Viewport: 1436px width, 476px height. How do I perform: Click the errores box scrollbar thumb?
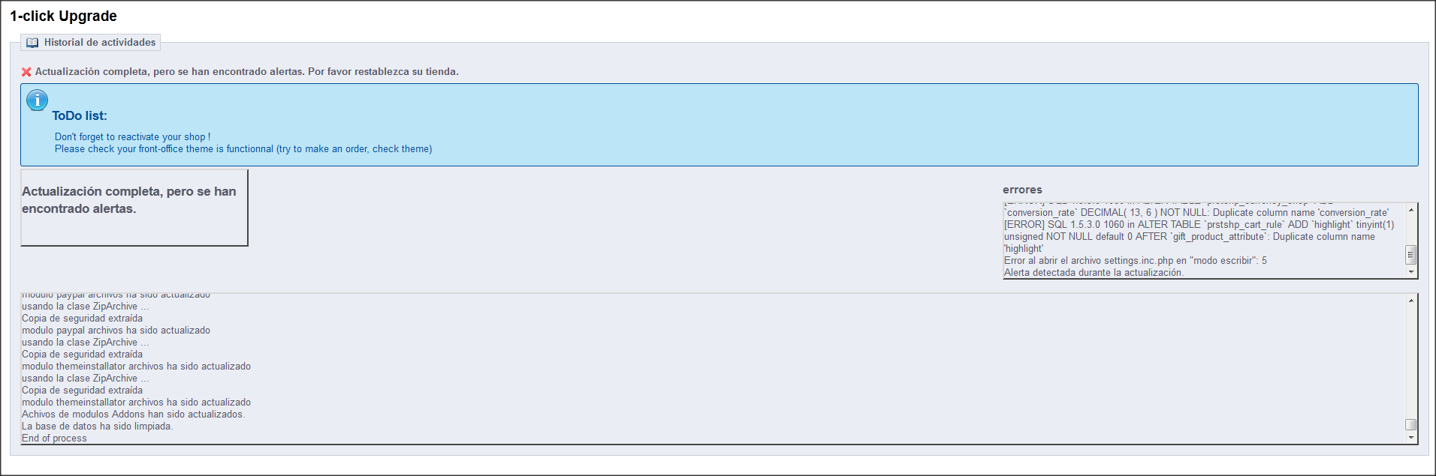click(1410, 254)
